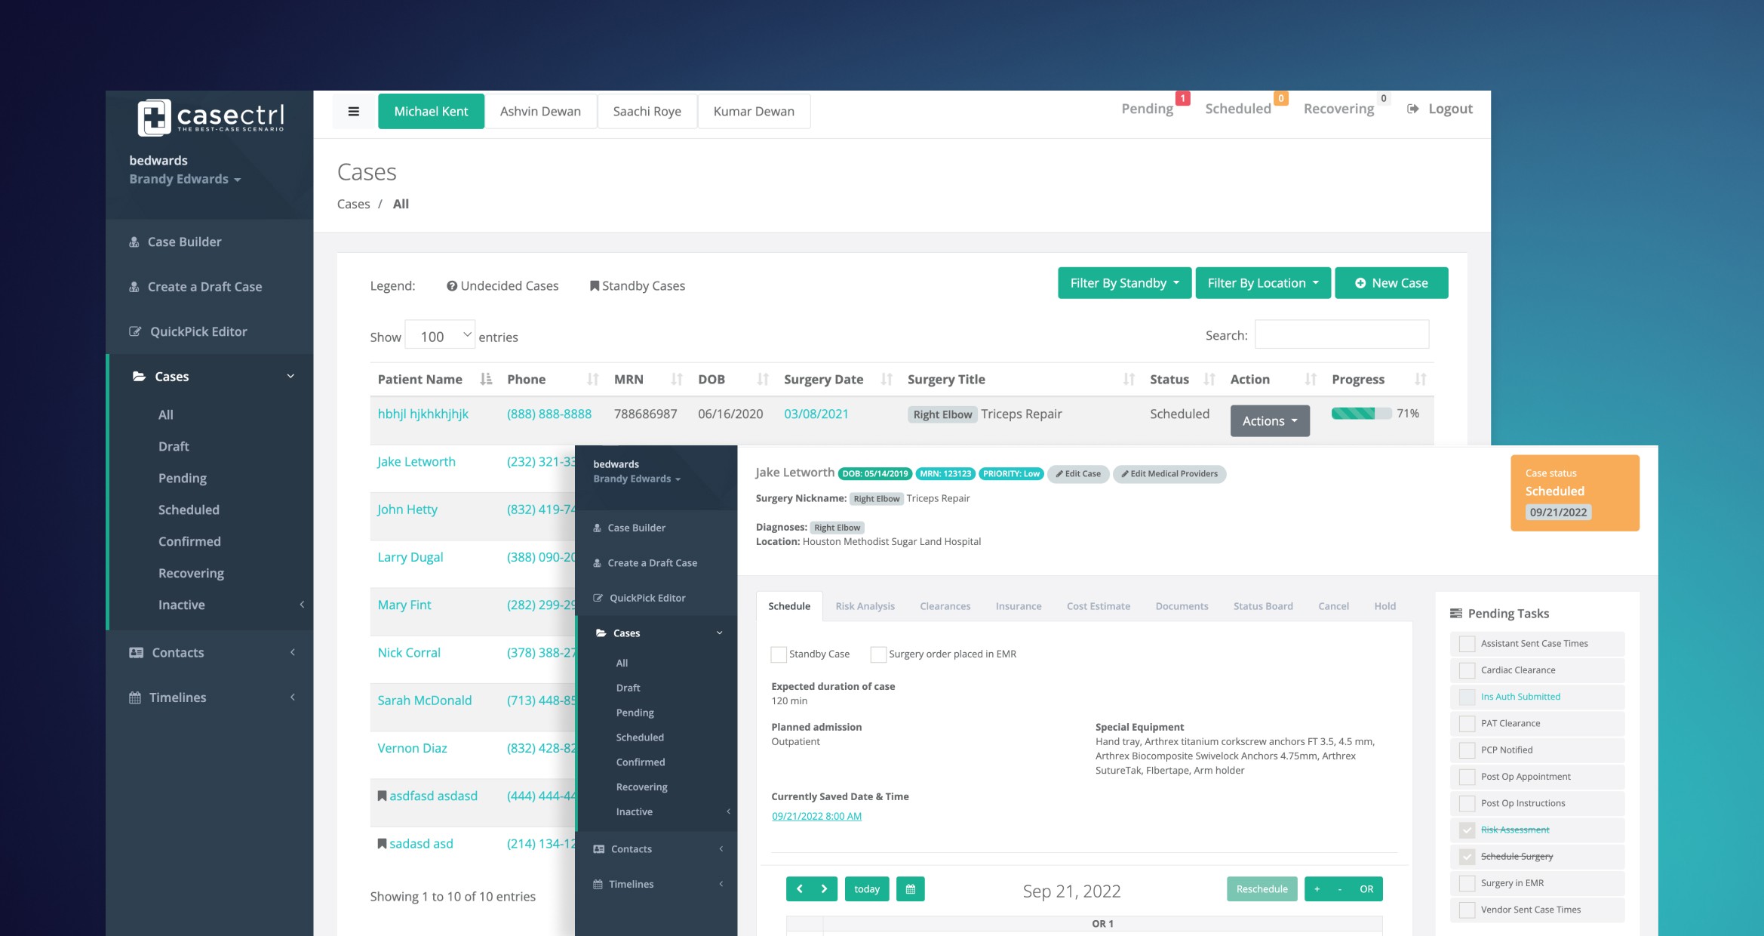Check the Standby Case checkbox
Screen dimensions: 1764x936
(x=778, y=654)
